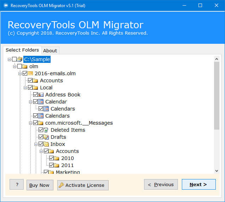Uncheck the Local folder checkbox
Image resolution: width=225 pixels, height=202 pixels.
click(x=30, y=87)
